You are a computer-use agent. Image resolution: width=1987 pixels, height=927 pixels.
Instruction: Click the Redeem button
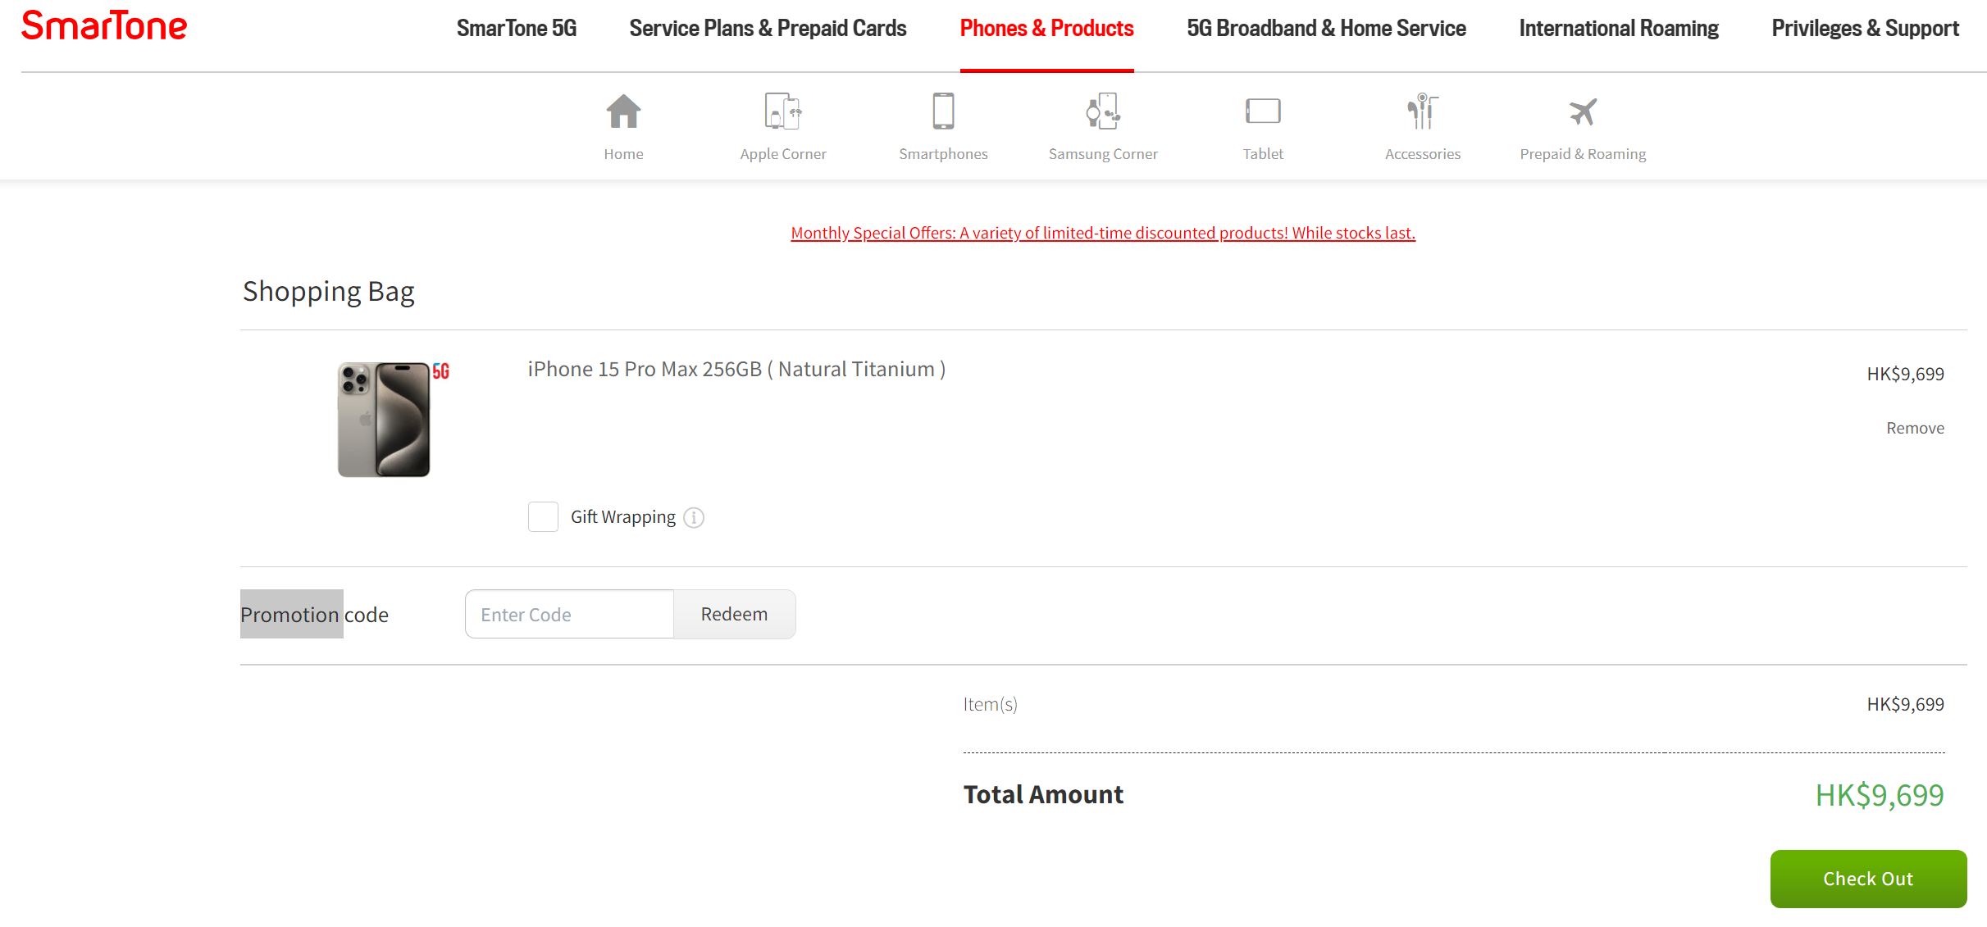click(734, 615)
